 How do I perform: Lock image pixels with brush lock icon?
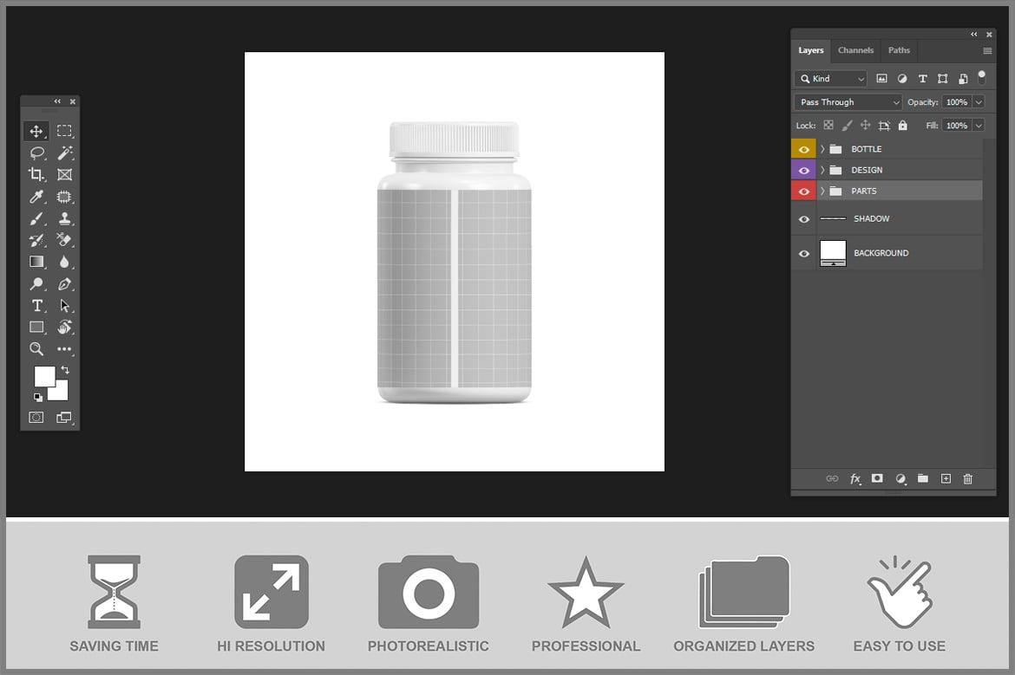(x=847, y=126)
